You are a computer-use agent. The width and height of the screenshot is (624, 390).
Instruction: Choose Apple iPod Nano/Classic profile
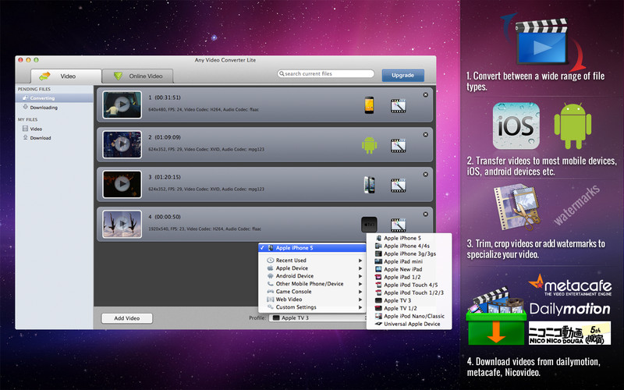pos(409,316)
